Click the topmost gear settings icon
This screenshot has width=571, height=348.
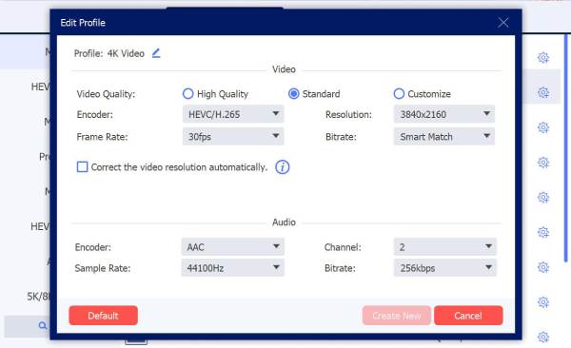point(543,57)
